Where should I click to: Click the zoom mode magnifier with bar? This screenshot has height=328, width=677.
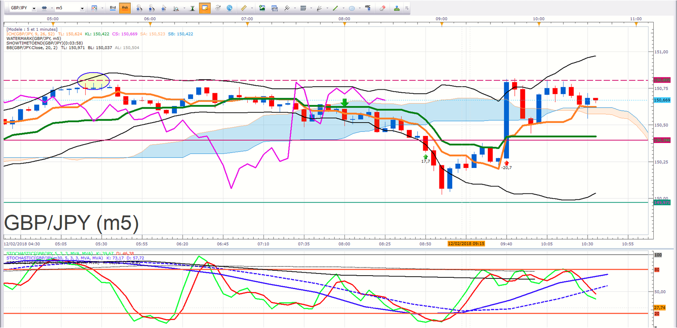pyautogui.click(x=176, y=8)
